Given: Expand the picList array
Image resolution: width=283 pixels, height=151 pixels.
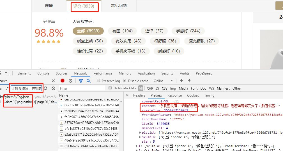Looking at the screenshot, I should (x=140, y=133).
